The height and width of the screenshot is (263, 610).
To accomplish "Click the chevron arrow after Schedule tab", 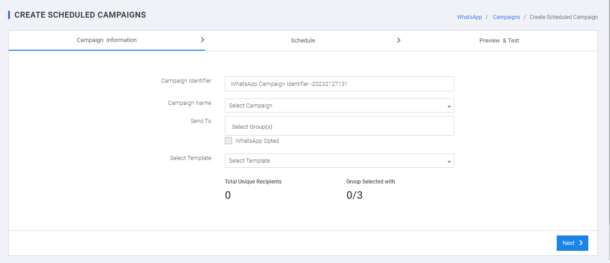I will [399, 40].
